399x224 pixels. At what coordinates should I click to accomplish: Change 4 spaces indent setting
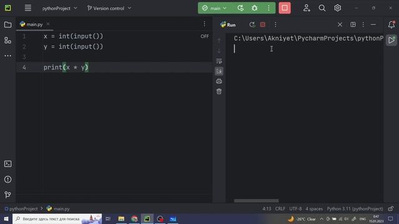click(x=314, y=209)
